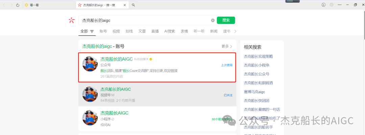Open related search 赛博马克aigc
Viewport: 365px width, 135px height.
(254, 92)
